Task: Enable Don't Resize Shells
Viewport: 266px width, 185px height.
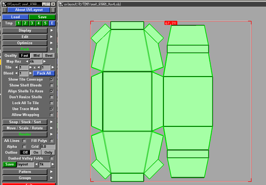Action: coord(52,97)
